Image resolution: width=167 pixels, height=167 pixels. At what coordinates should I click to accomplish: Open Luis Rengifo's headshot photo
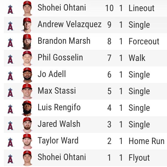coord(27,108)
